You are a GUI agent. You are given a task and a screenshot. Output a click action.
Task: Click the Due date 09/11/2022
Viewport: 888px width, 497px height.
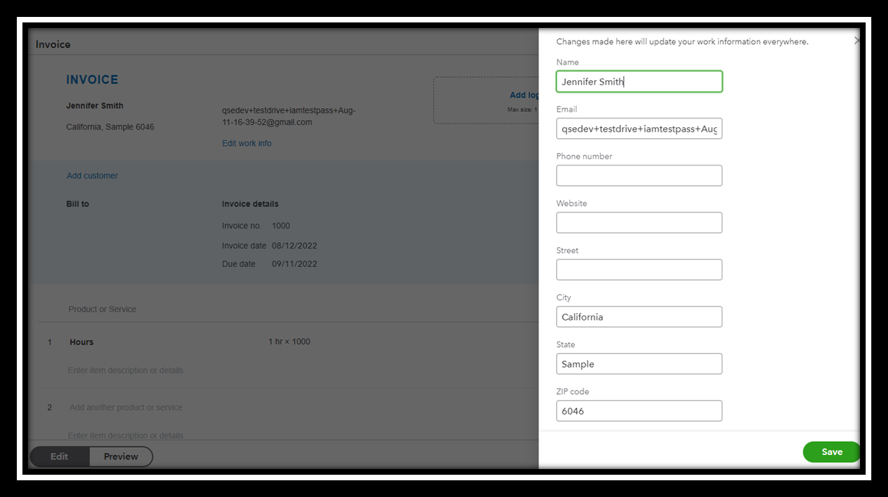(x=294, y=264)
